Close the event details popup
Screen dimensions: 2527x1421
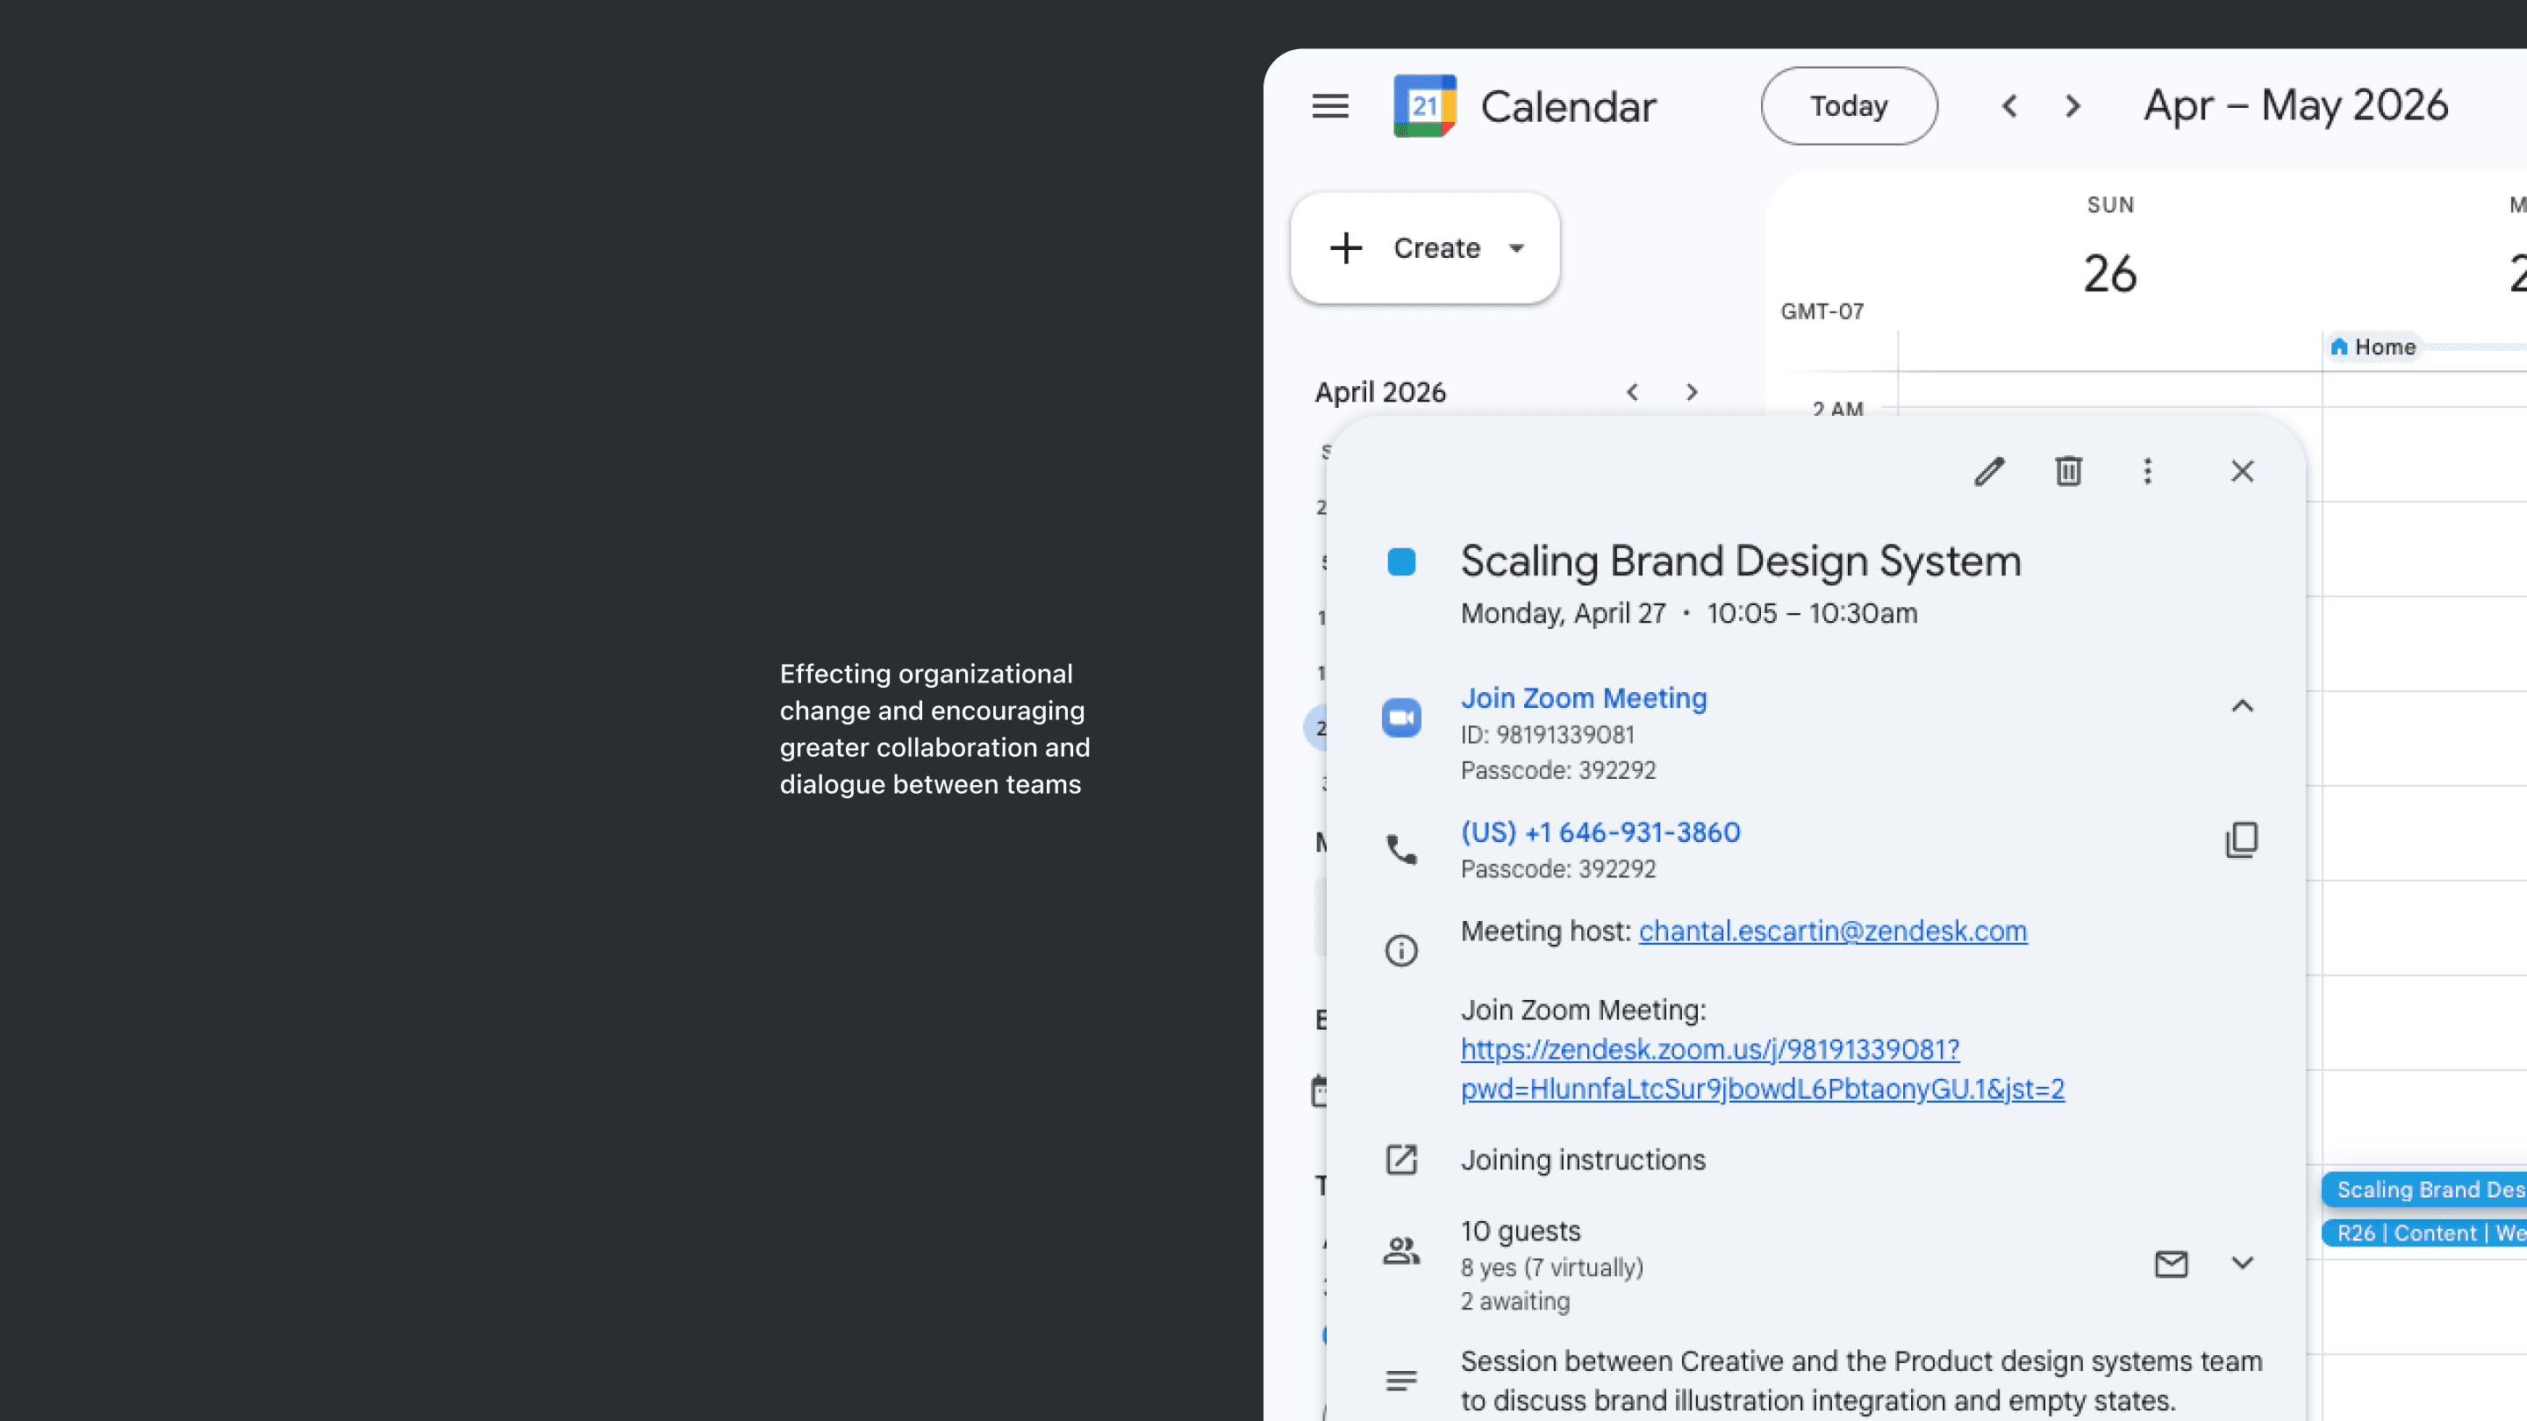click(2242, 472)
